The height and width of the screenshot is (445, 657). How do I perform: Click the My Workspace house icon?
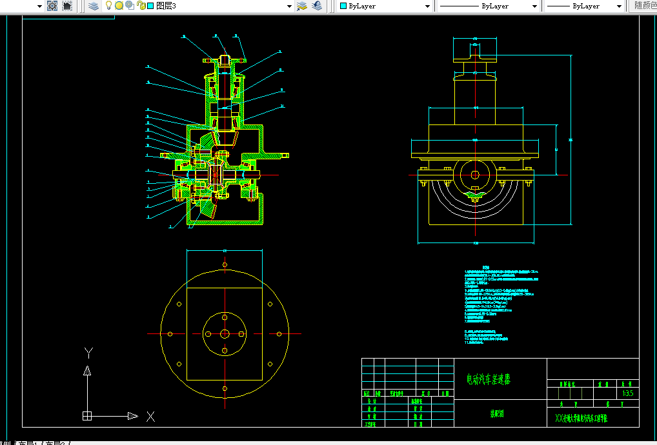[67, 6]
